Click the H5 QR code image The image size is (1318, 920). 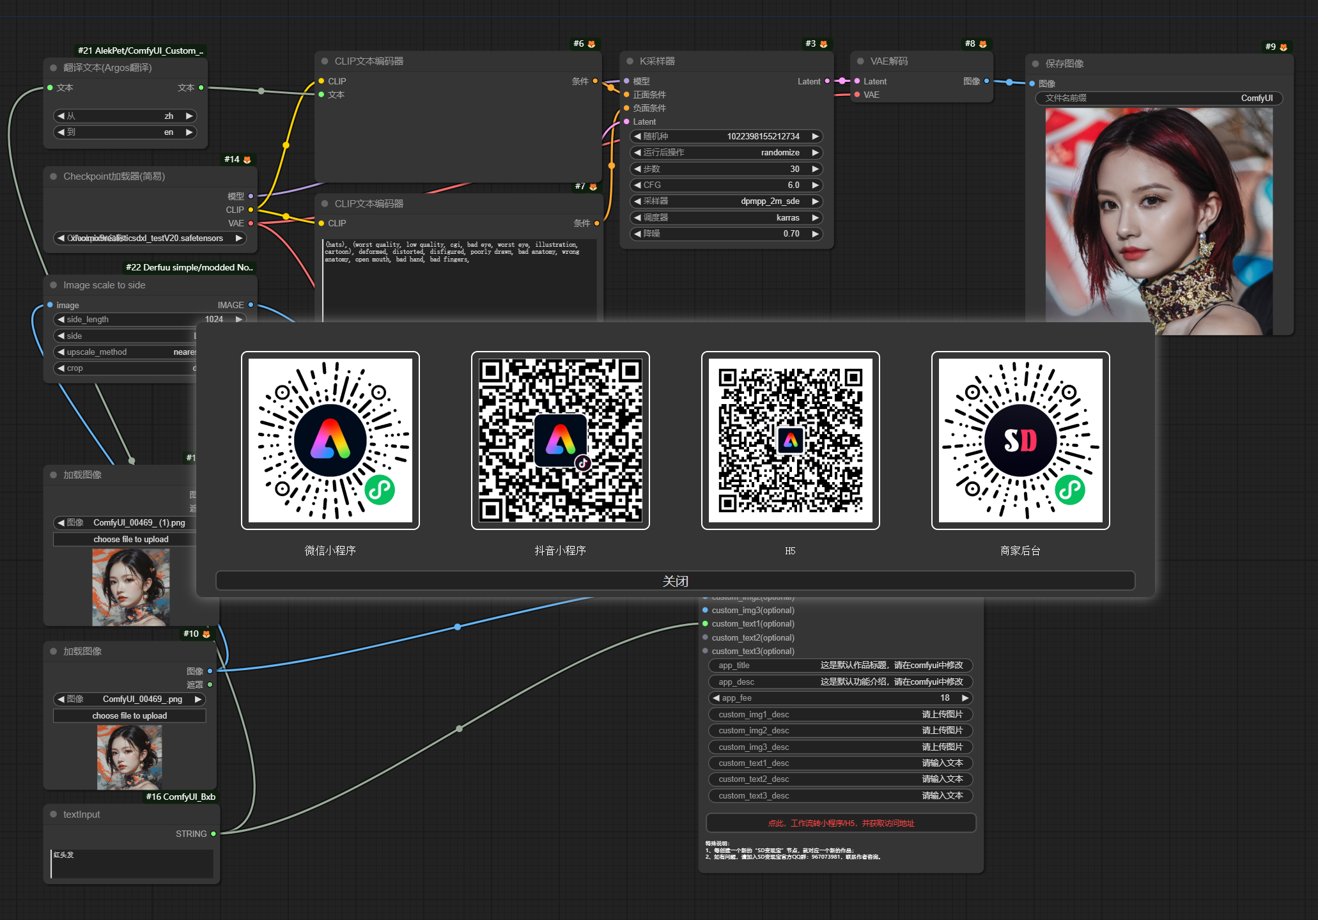[791, 441]
